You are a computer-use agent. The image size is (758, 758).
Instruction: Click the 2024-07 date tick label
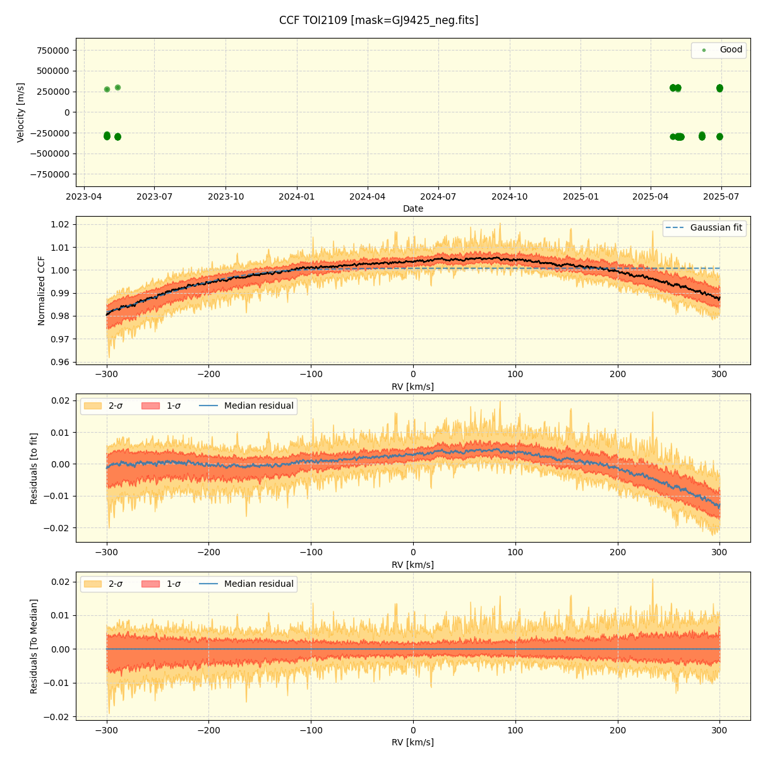(438, 196)
